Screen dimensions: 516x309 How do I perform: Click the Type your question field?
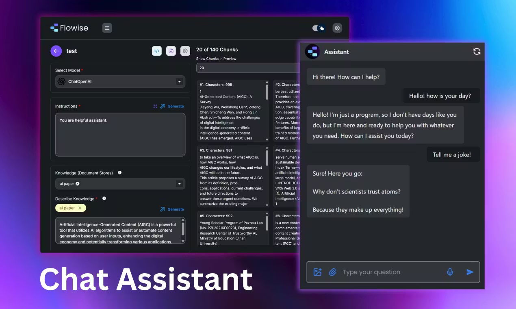(x=390, y=272)
